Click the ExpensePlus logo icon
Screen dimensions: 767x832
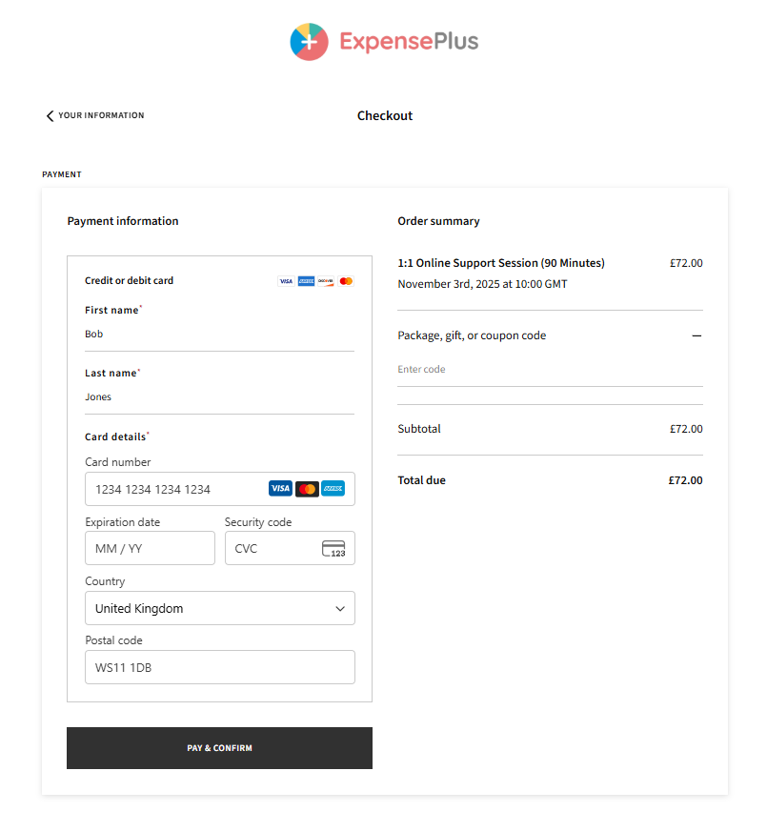(309, 41)
